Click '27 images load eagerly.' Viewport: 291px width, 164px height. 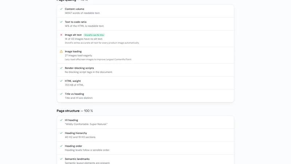79,55
